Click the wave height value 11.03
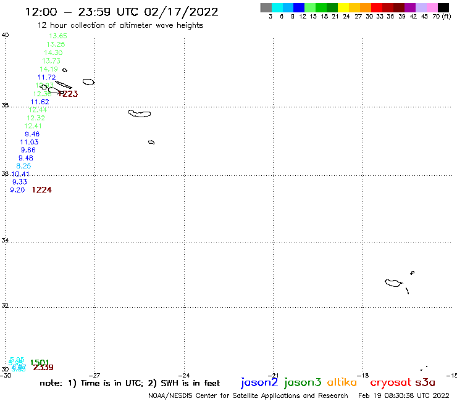Viewport: 457px width, 401px height. pos(29,142)
